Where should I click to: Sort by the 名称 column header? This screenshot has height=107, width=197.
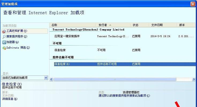click(x=73, y=25)
